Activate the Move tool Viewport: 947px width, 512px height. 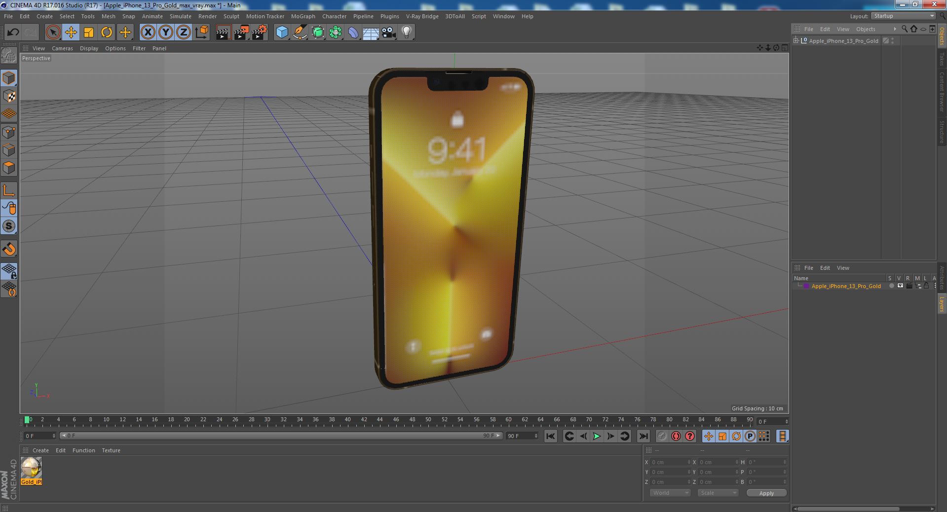pos(71,33)
